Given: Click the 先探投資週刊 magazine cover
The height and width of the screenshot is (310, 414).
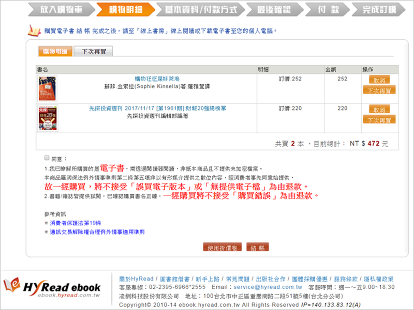Looking at the screenshot, I should pyautogui.click(x=48, y=118).
